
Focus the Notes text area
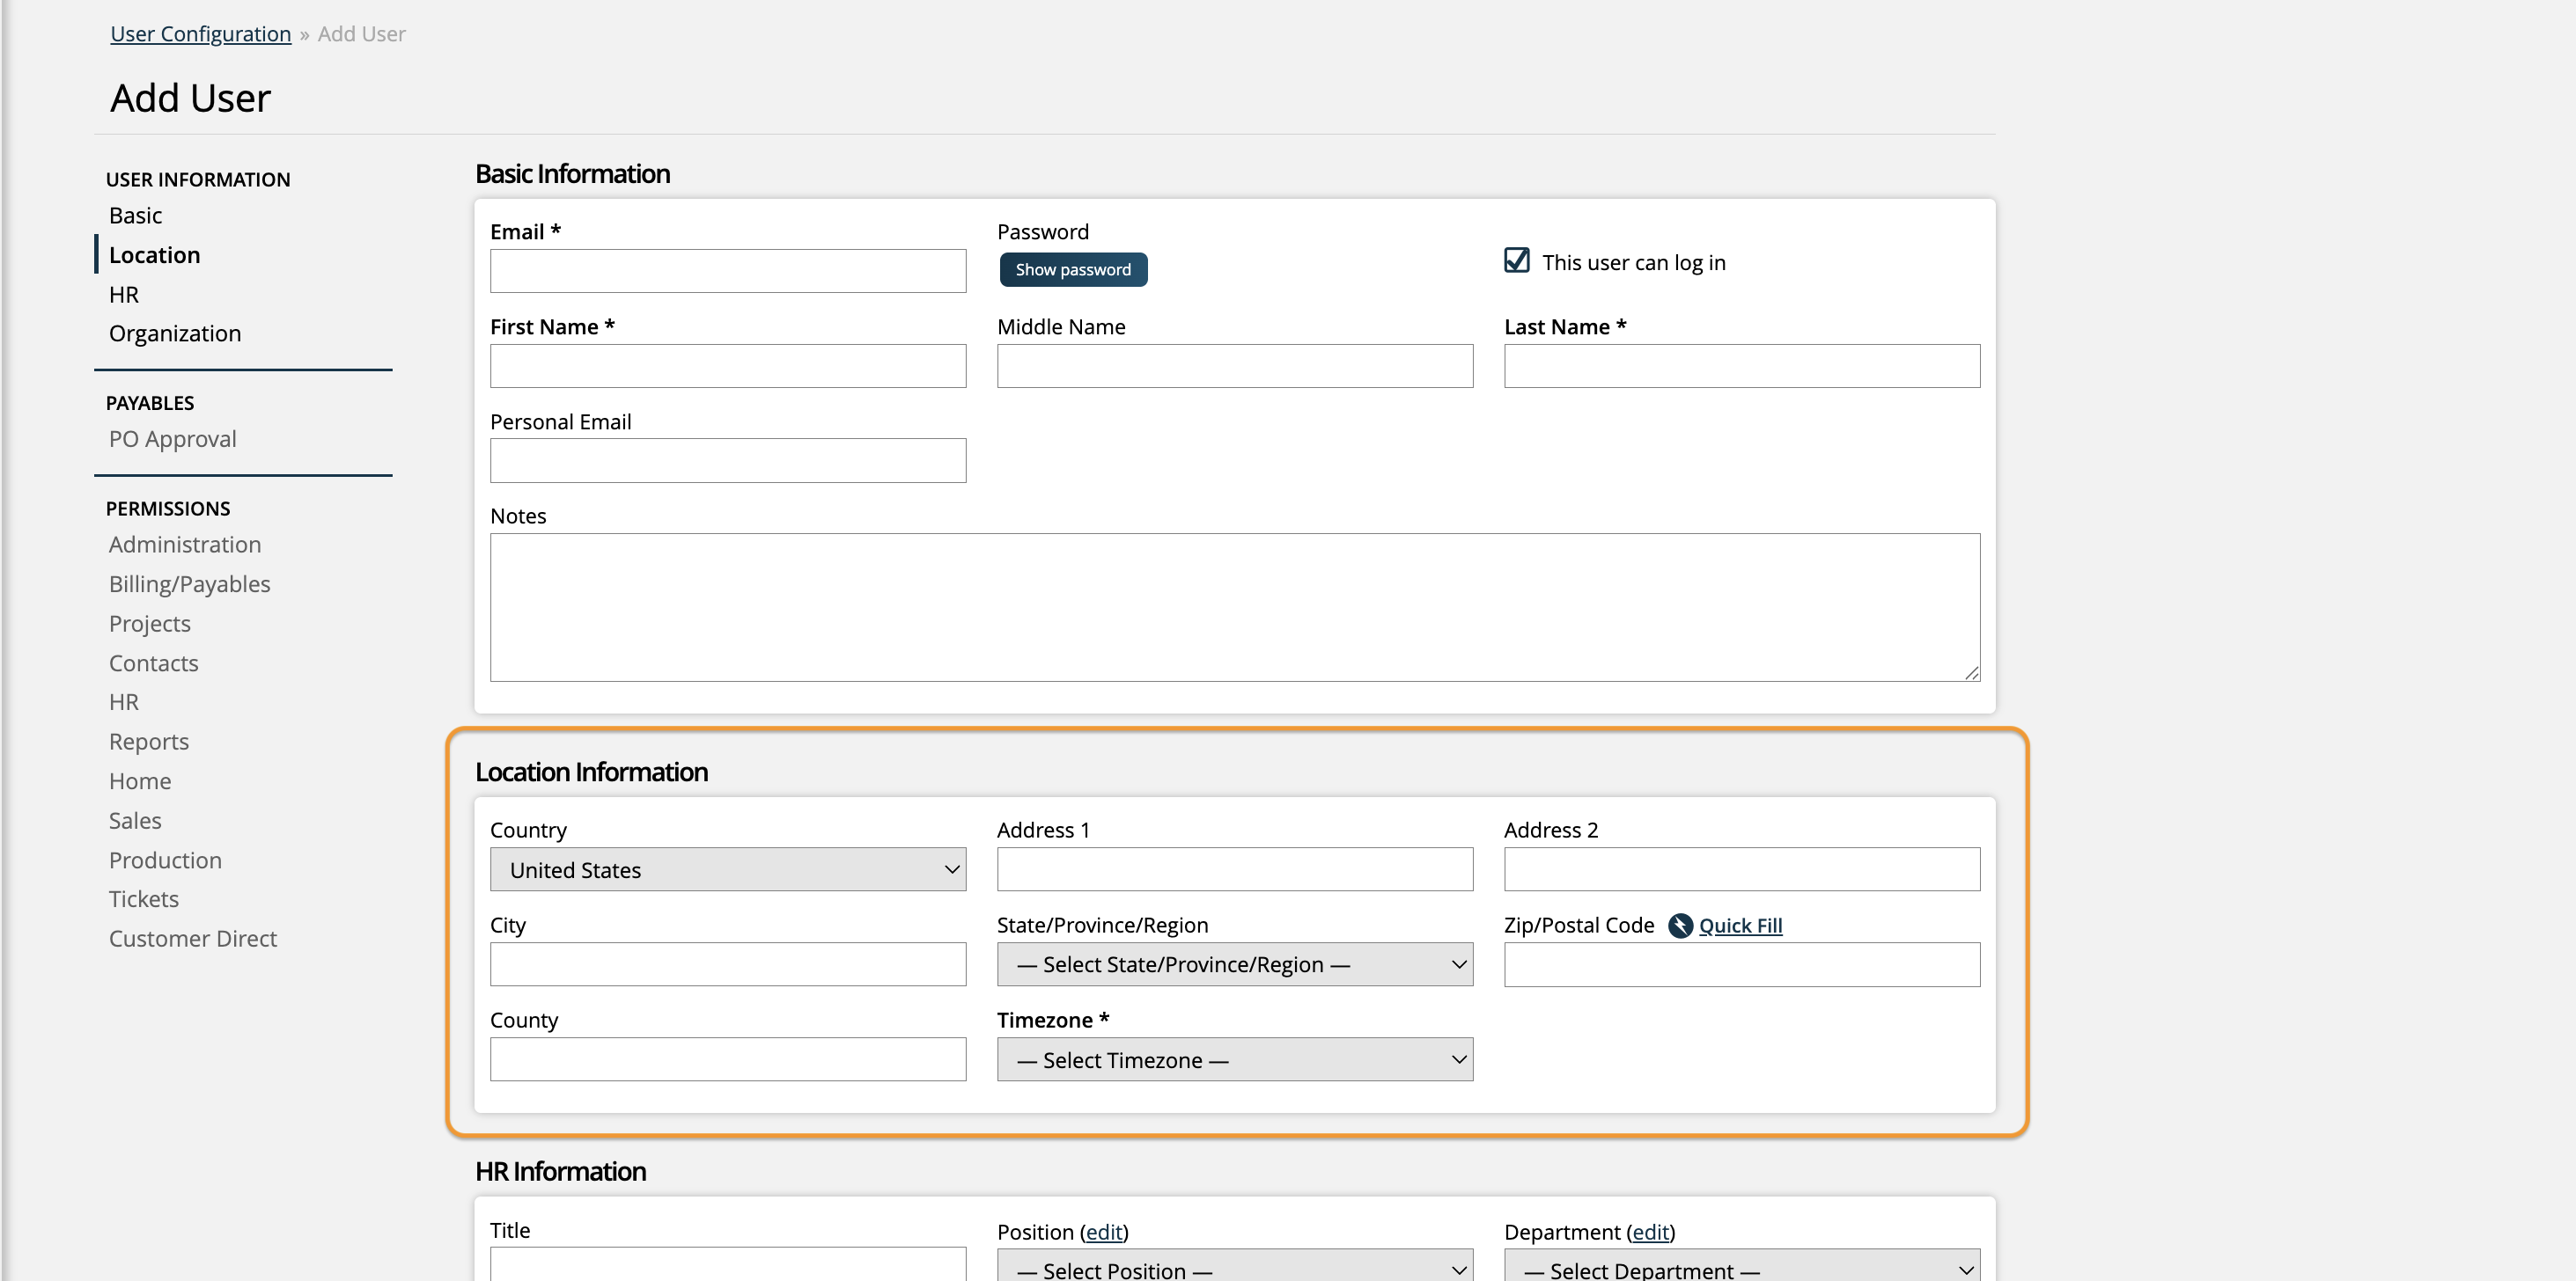[1234, 606]
